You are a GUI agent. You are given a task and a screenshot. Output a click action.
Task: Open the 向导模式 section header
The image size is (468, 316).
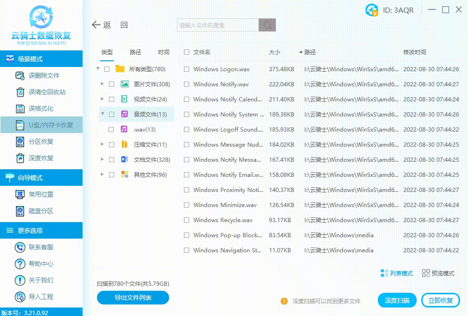pos(41,178)
